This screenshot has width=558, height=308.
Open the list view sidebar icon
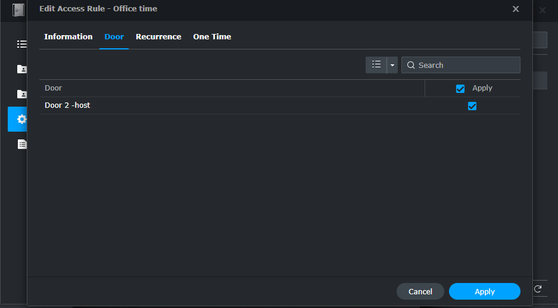(x=22, y=44)
